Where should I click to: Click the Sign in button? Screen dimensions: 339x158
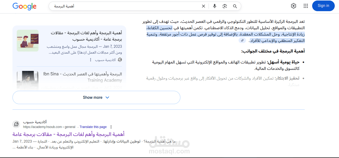[323, 6]
